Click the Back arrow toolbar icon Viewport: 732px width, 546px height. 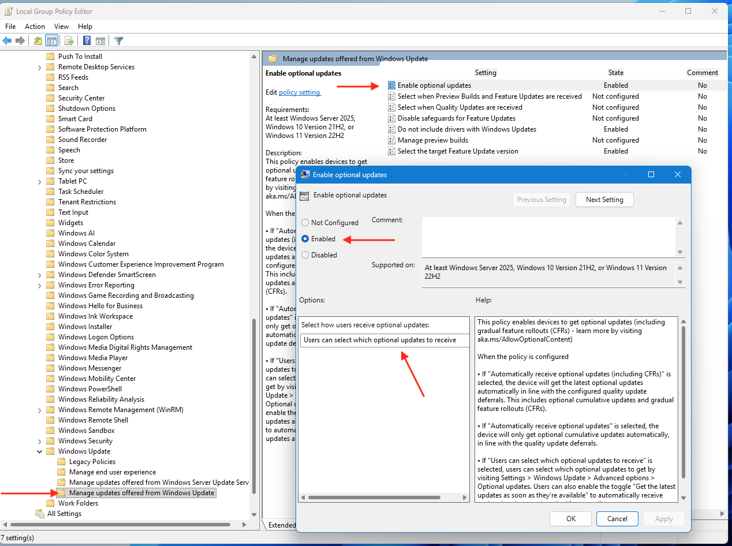pyautogui.click(x=7, y=40)
